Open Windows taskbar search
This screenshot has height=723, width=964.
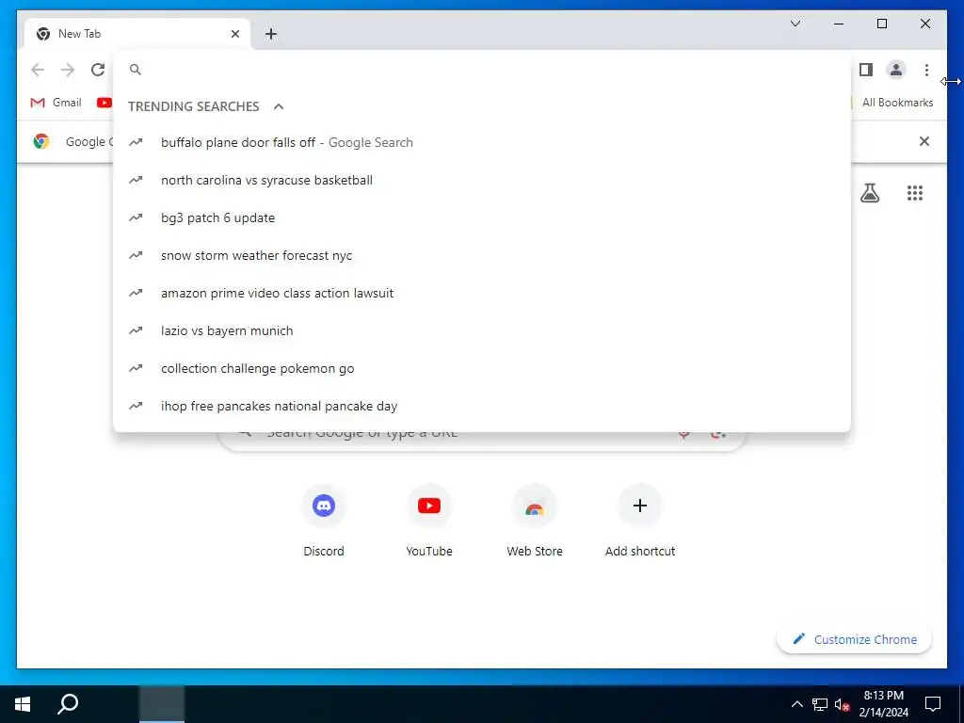tap(68, 704)
